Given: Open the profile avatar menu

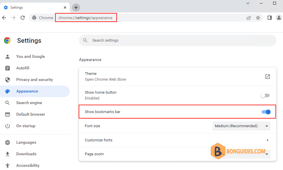Looking at the screenshot, I should point(279,18).
